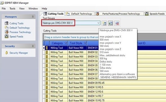
Task: Click the ESPRIT KBM Manager title icon
Action: (x=2, y=3)
